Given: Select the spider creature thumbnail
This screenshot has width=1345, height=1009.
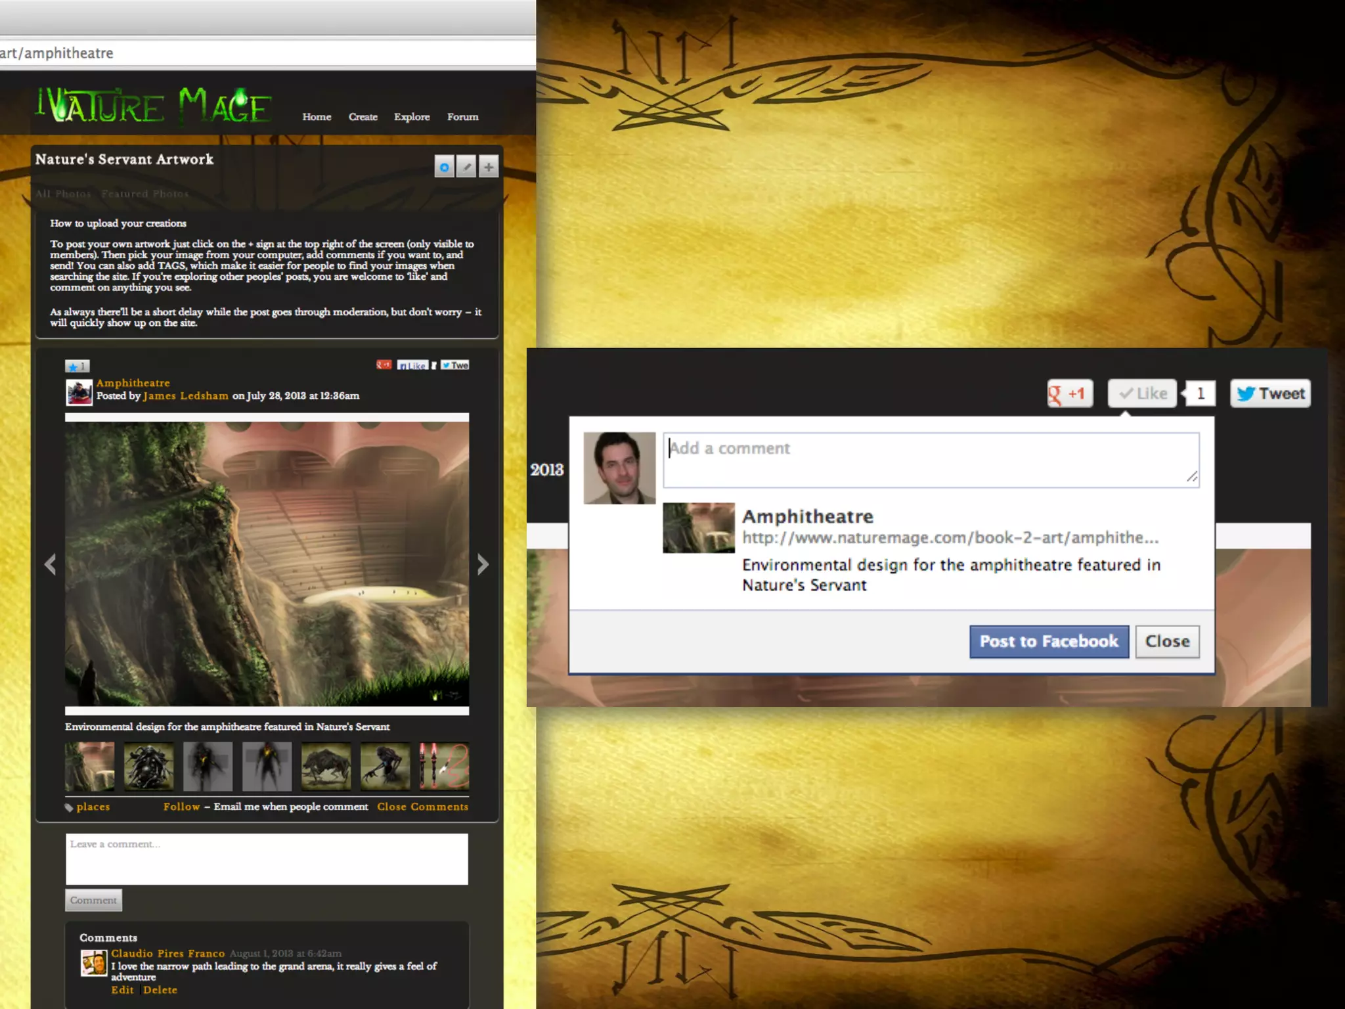Looking at the screenshot, I should click(x=148, y=766).
